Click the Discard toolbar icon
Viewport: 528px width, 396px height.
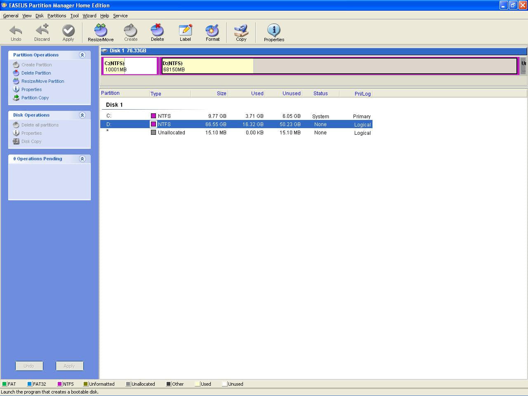click(x=42, y=30)
